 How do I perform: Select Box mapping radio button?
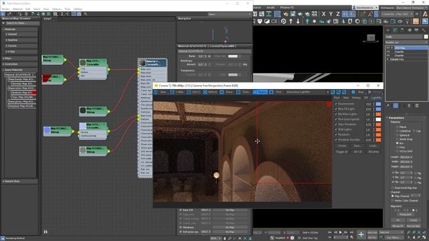coord(397,143)
